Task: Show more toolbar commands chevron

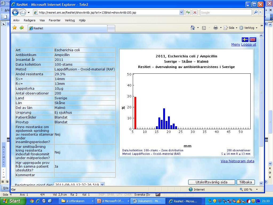Action: (x=262, y=26)
